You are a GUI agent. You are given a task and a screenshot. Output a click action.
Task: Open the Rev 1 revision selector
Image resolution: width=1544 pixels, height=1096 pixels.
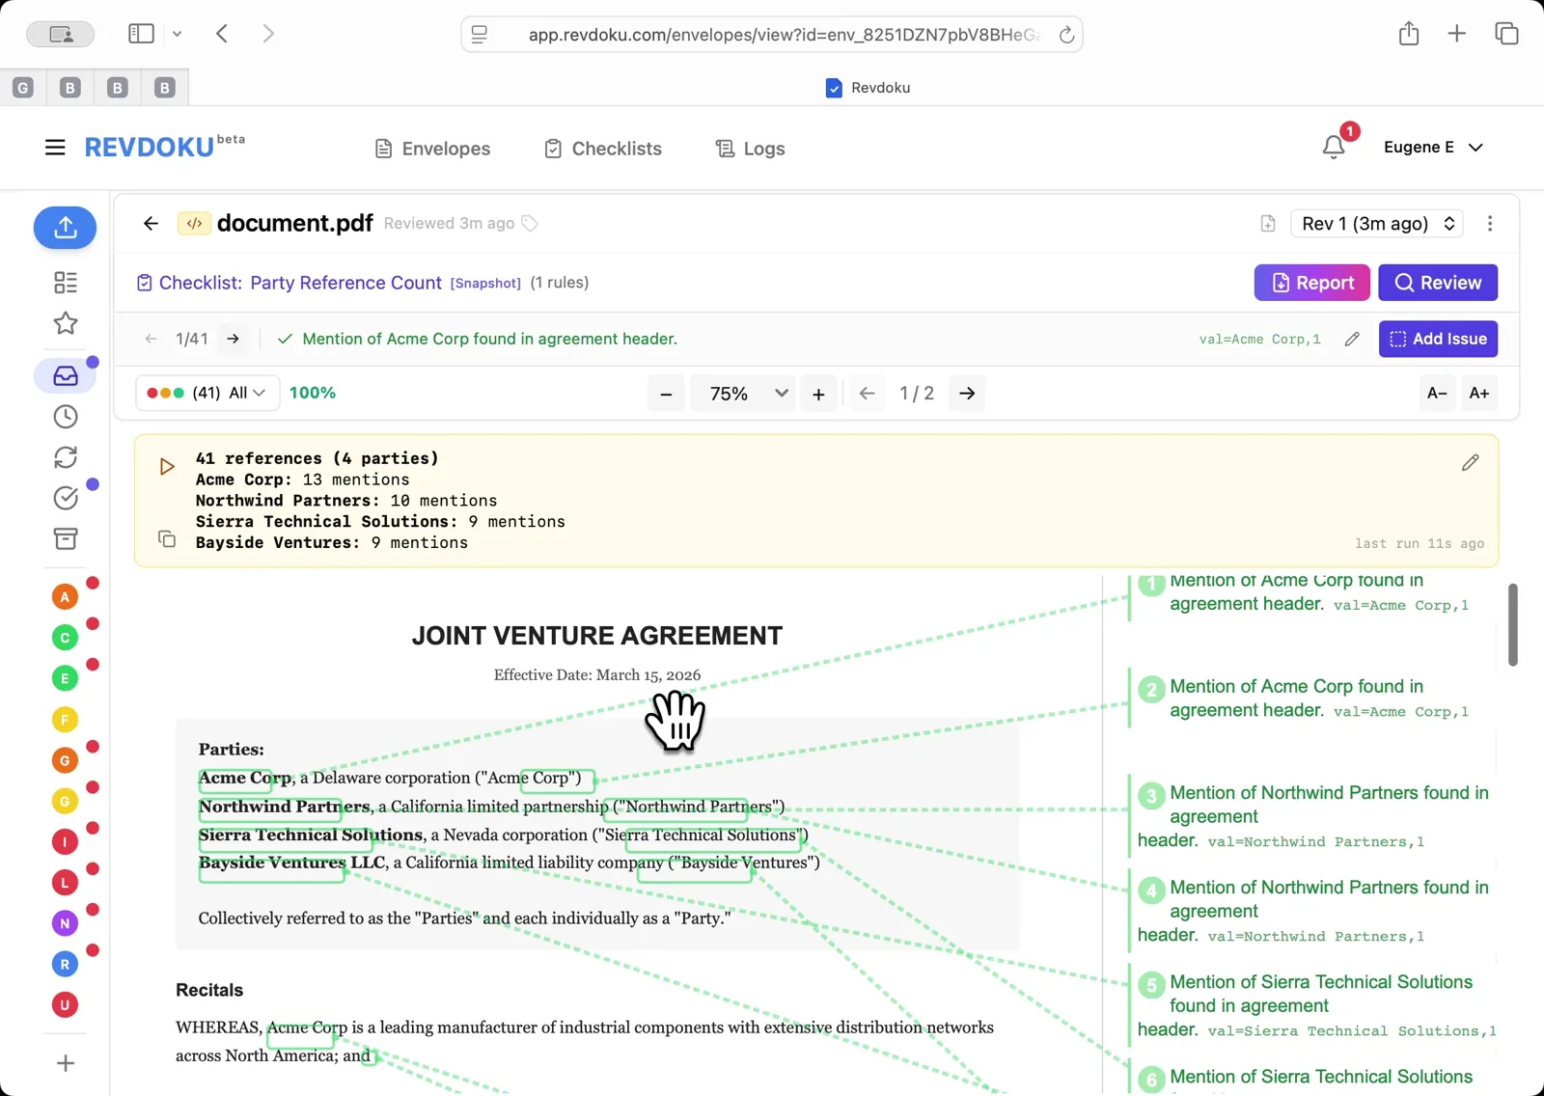pos(1376,223)
